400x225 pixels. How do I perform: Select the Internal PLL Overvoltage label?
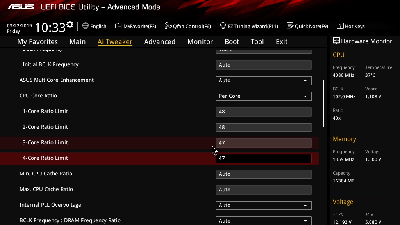click(x=50, y=205)
